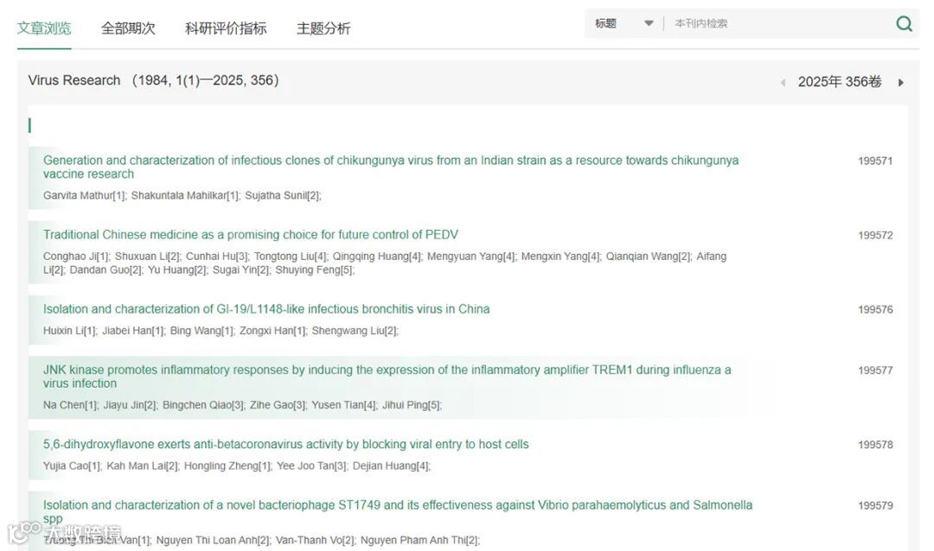Open chikungunya virus infectious clones article

point(391,168)
